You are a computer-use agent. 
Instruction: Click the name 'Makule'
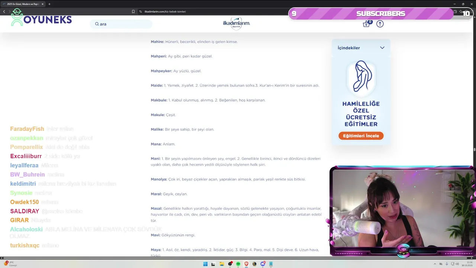158,115
